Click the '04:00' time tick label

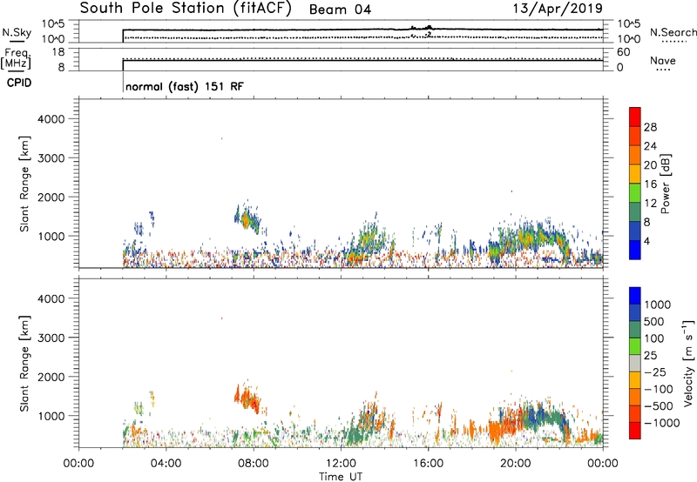tap(166, 464)
